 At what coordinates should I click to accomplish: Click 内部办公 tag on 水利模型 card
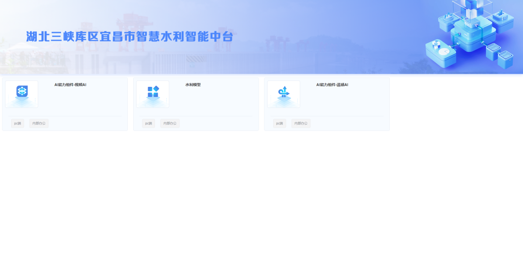tap(170, 124)
